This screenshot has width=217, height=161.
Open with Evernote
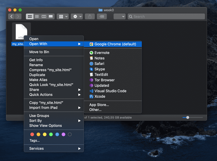pyautogui.click(x=113, y=53)
